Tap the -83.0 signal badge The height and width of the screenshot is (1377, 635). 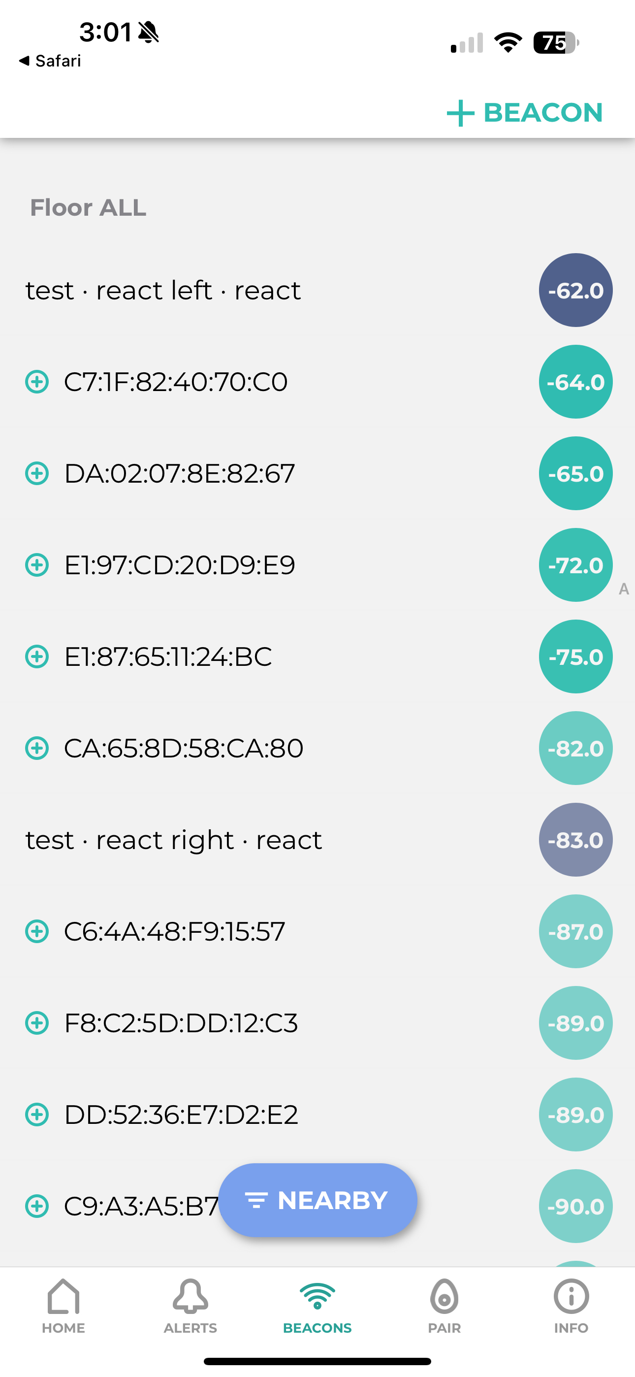[575, 840]
